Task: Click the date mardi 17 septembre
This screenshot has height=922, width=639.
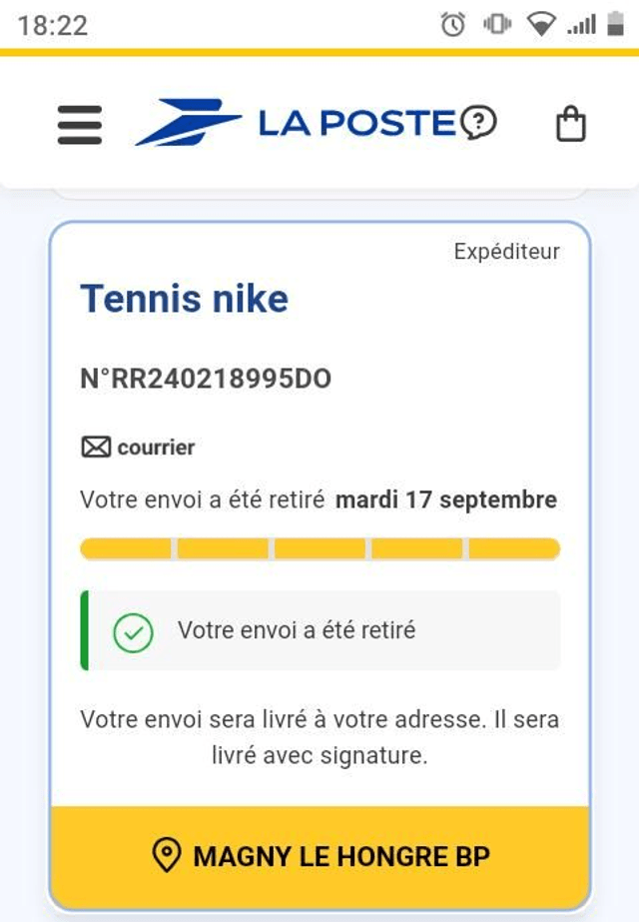Action: click(x=445, y=499)
